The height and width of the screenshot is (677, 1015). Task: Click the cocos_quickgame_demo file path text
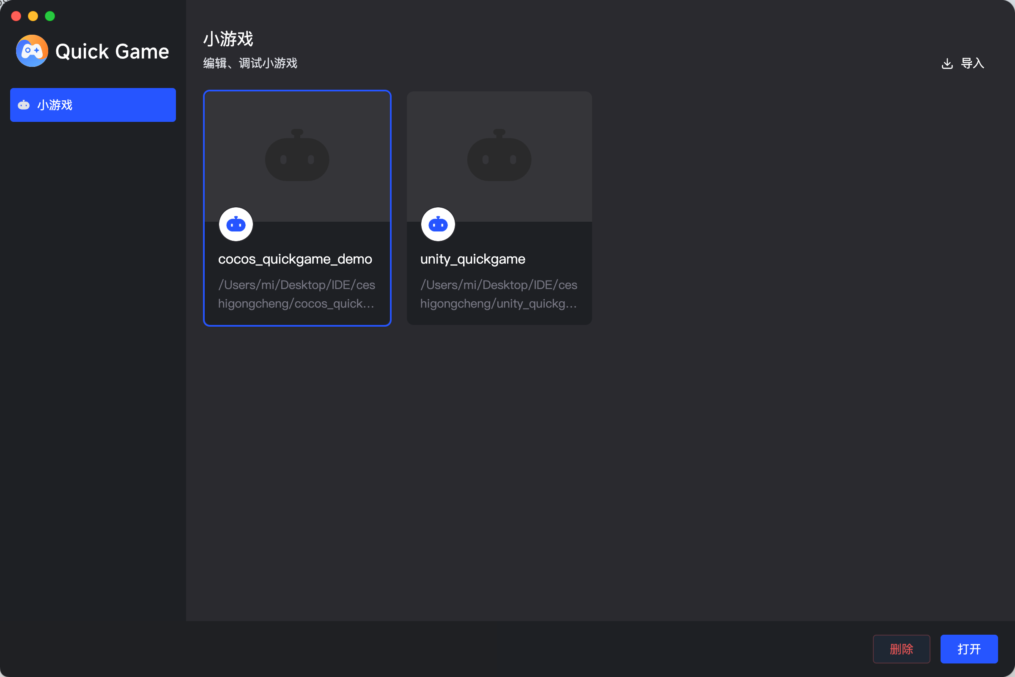click(x=296, y=294)
